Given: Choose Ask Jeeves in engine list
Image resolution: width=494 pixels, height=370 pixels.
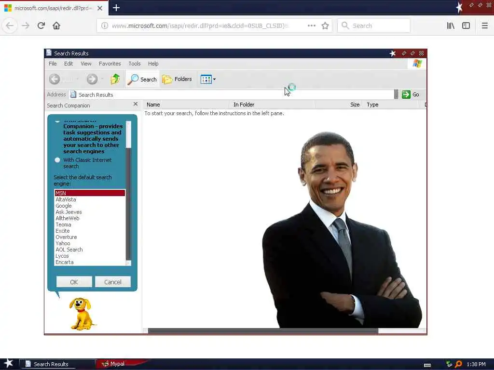Looking at the screenshot, I should coord(90,212).
